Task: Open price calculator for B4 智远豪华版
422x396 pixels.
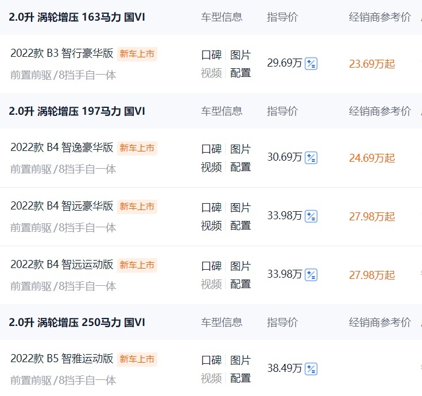Action: tap(311, 216)
